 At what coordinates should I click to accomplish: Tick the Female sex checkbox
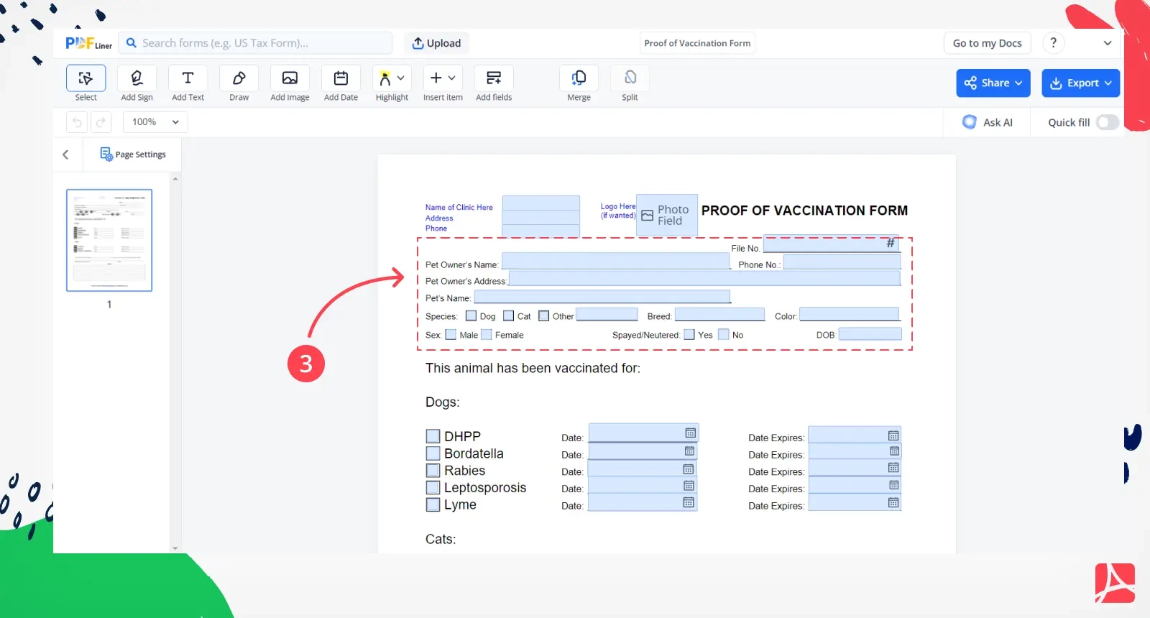coord(487,334)
